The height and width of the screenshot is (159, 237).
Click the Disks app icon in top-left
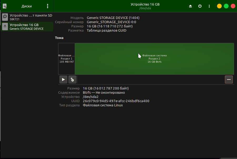5,6
